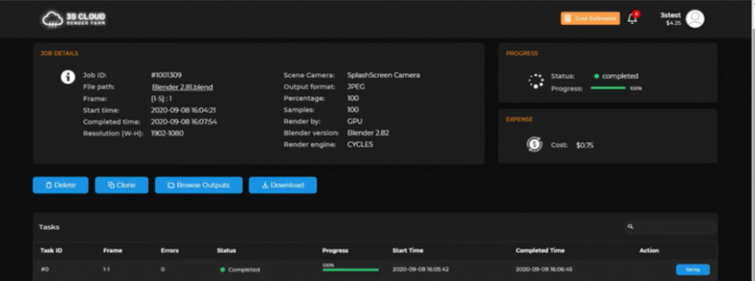The height and width of the screenshot is (281, 755).
Task: Click the Tasks search field
Action: pyautogui.click(x=670, y=227)
